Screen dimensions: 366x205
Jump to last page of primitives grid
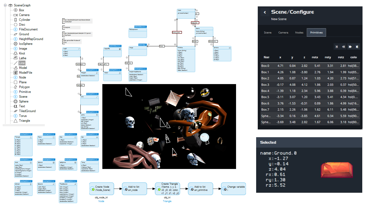click(357, 47)
